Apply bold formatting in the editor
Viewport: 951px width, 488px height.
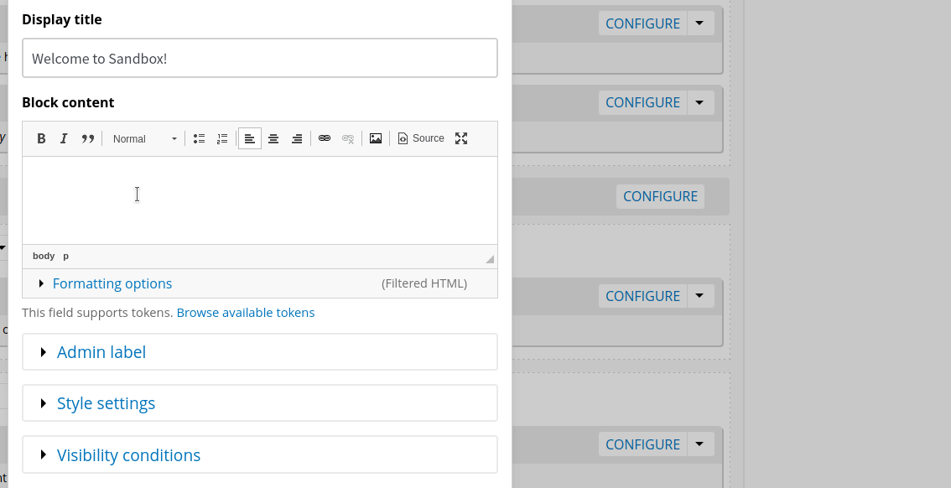pos(41,138)
